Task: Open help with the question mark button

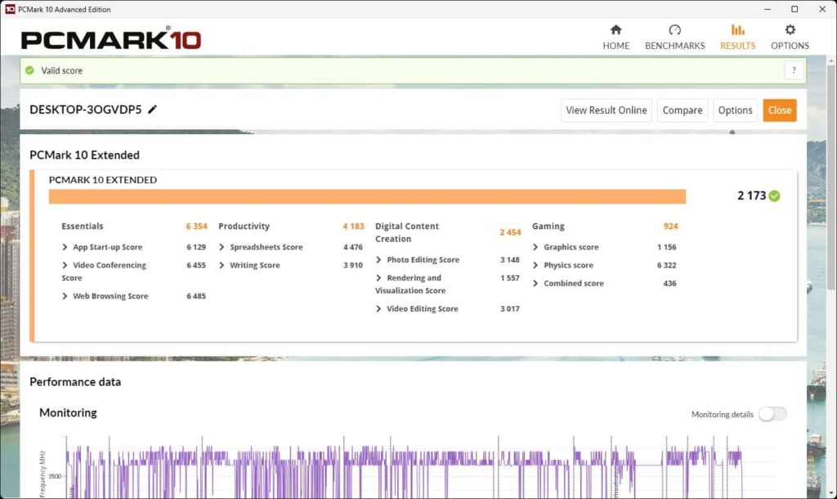Action: [x=794, y=70]
